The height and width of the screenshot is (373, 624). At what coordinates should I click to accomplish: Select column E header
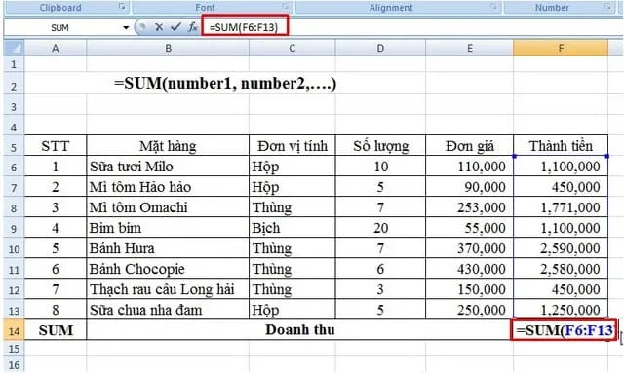pyautogui.click(x=470, y=48)
